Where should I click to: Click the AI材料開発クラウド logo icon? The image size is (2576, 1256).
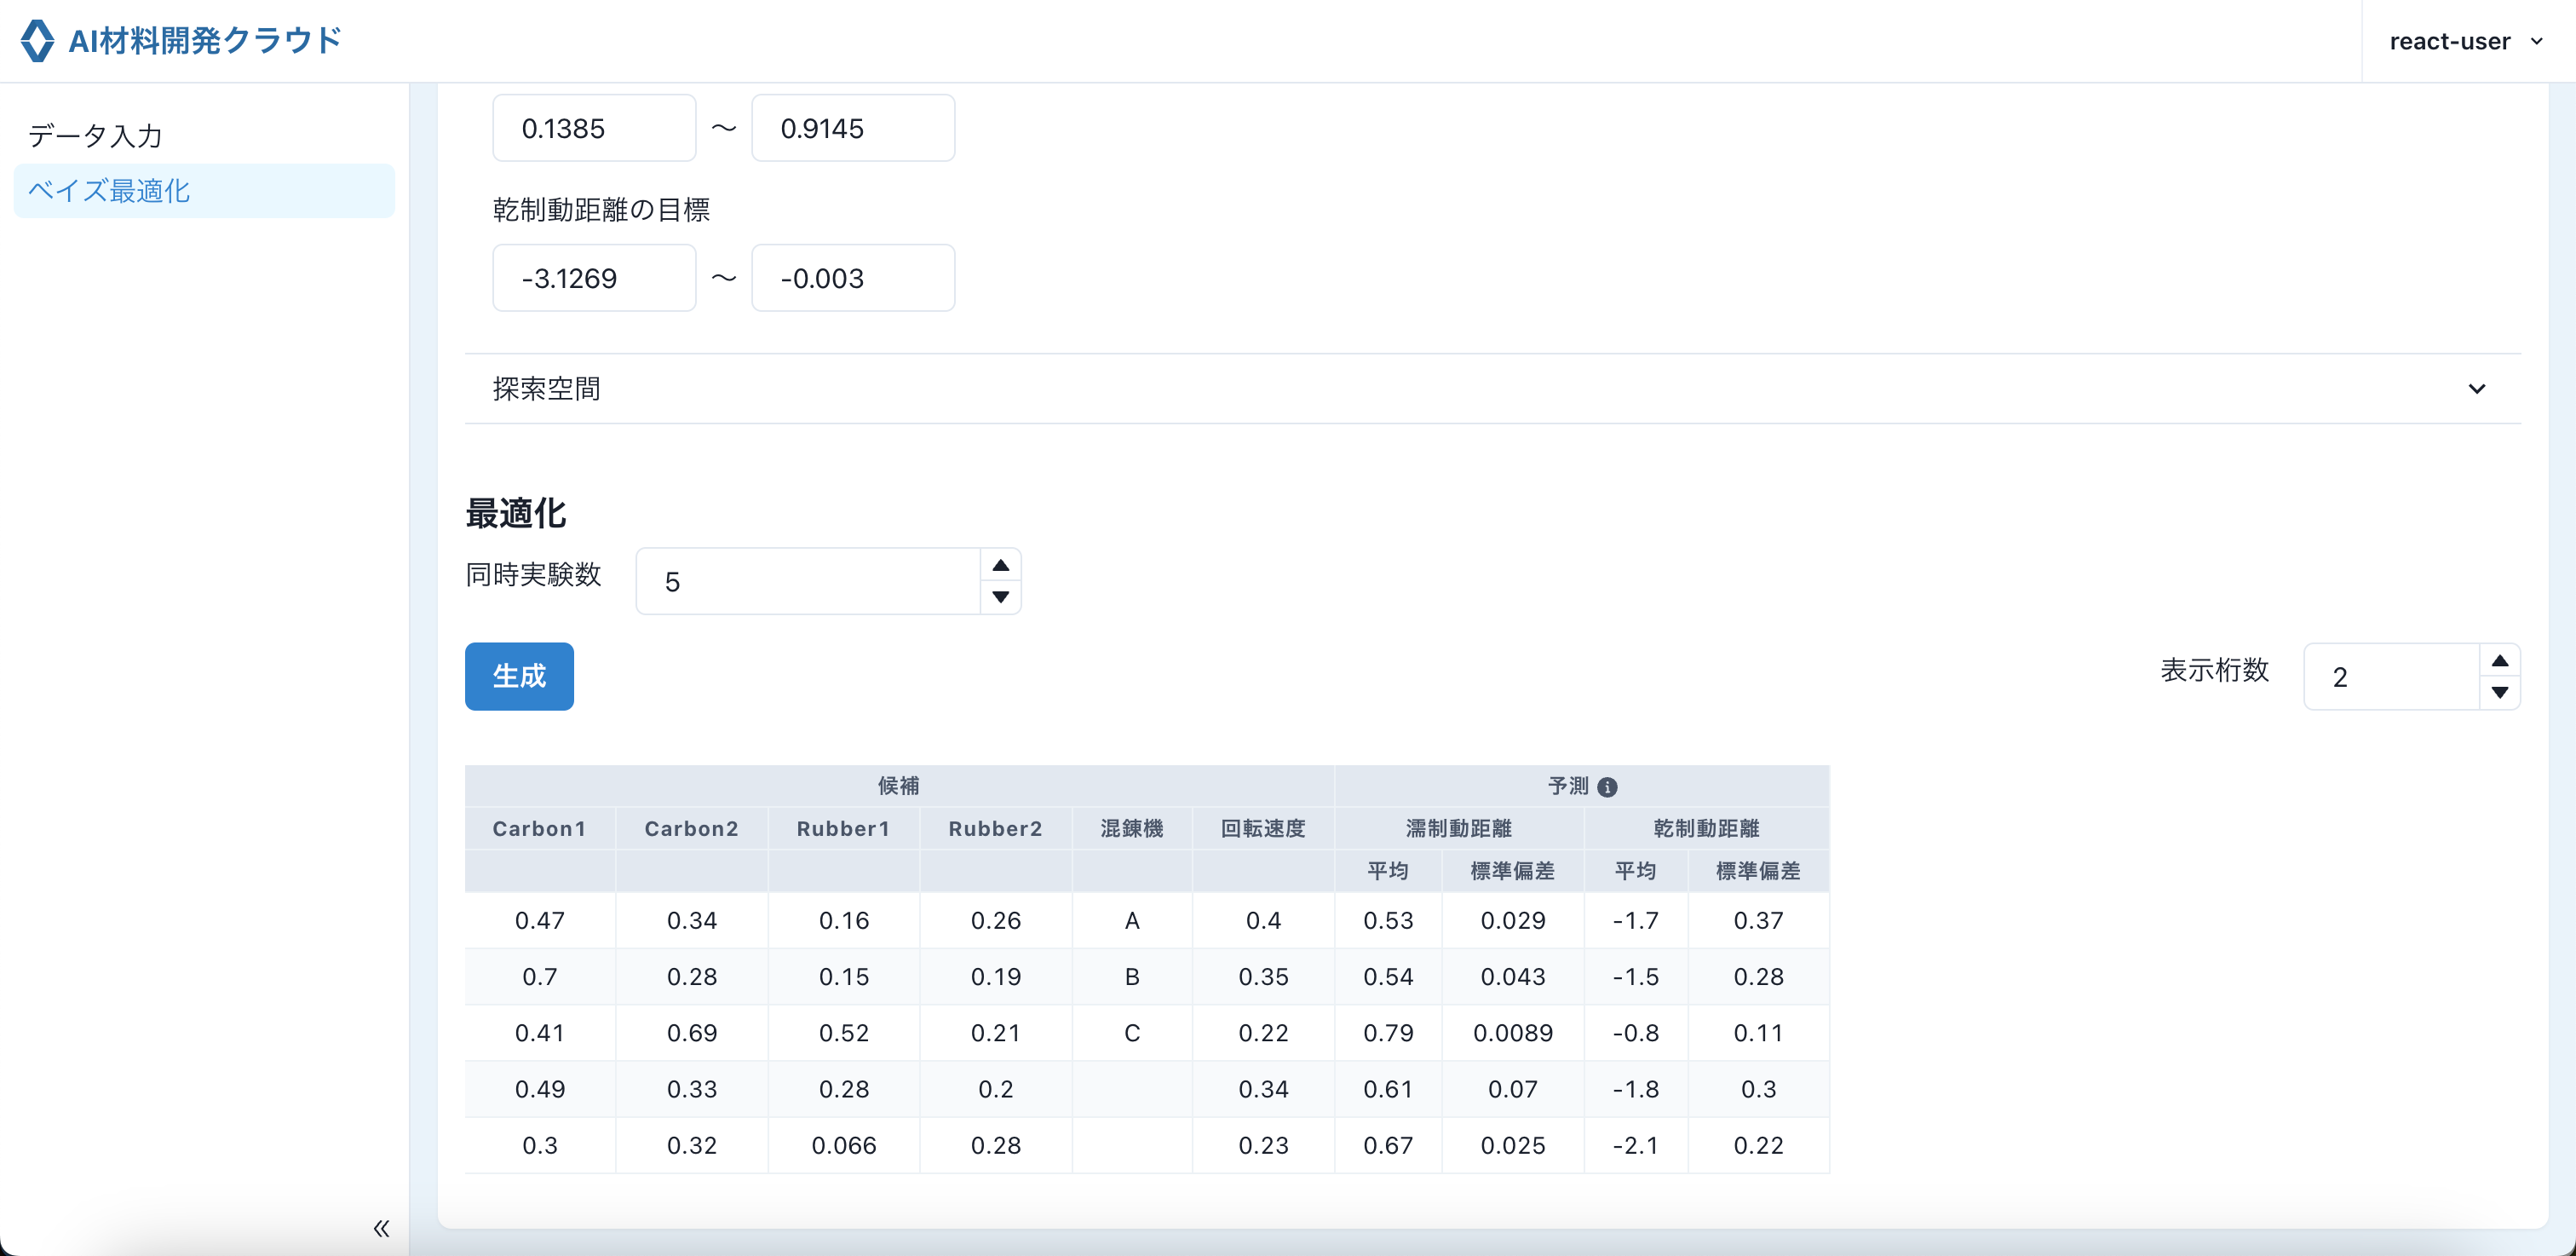pyautogui.click(x=37, y=41)
